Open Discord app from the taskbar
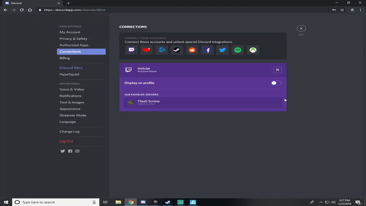 (143, 202)
